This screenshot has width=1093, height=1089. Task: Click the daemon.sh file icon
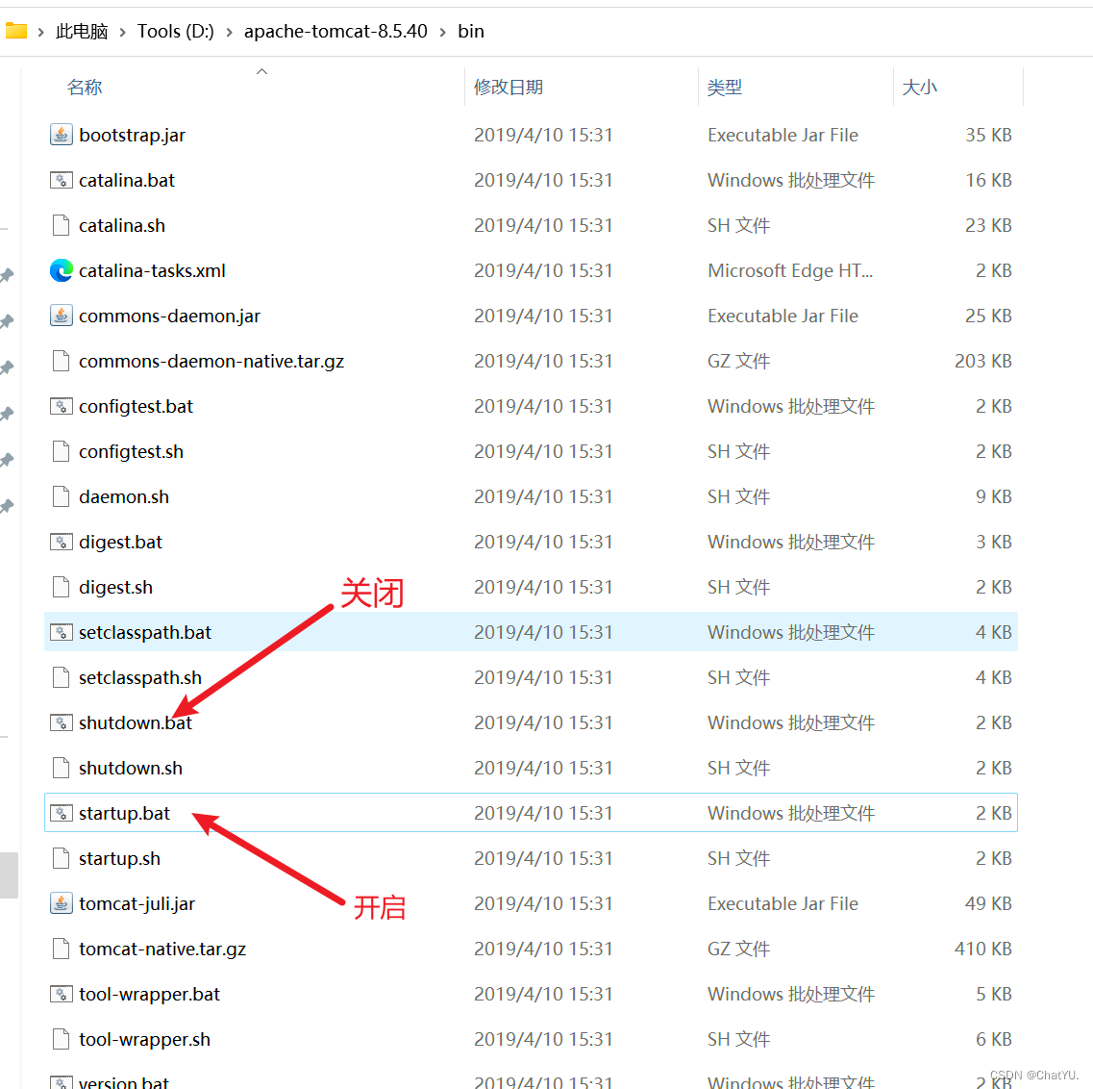tap(62, 496)
